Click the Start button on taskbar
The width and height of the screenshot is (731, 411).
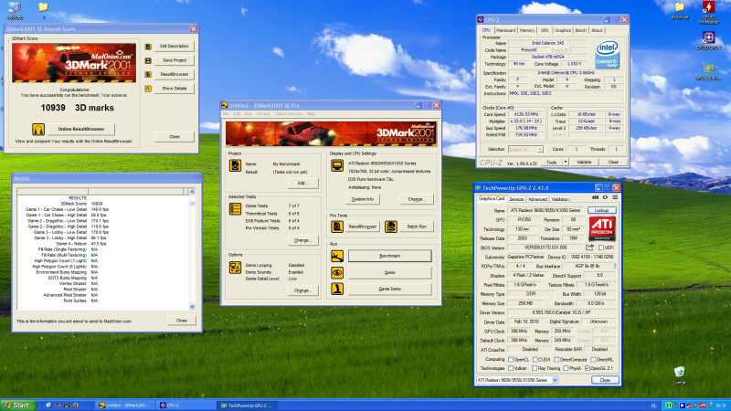[x=18, y=406]
